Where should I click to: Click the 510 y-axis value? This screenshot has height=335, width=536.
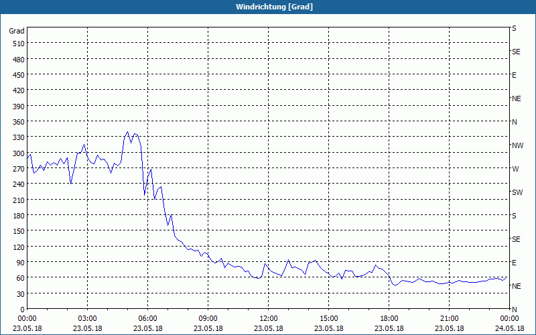tap(19, 44)
